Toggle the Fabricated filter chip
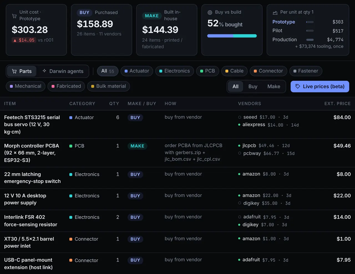The image size is (355, 274). (x=66, y=86)
